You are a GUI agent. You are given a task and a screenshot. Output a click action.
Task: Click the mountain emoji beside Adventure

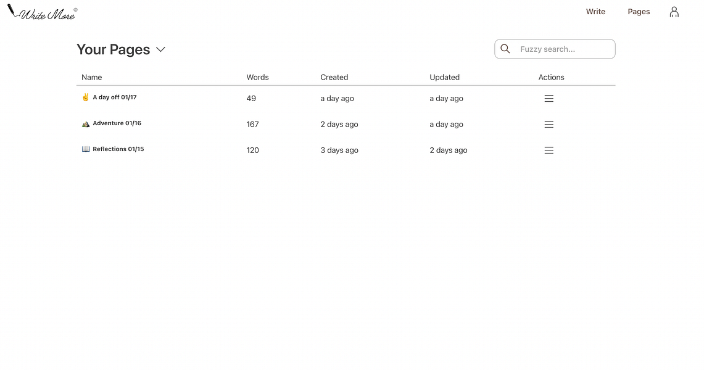click(86, 123)
